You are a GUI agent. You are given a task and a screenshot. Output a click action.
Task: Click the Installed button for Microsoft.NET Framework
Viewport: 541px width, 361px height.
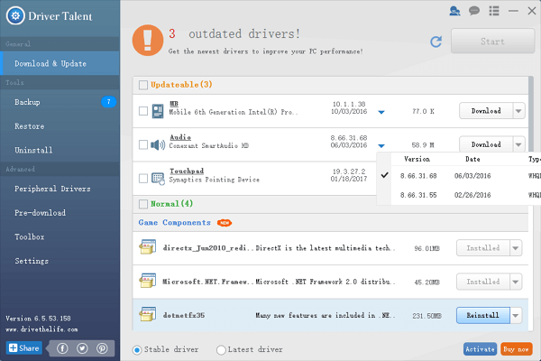pos(483,282)
